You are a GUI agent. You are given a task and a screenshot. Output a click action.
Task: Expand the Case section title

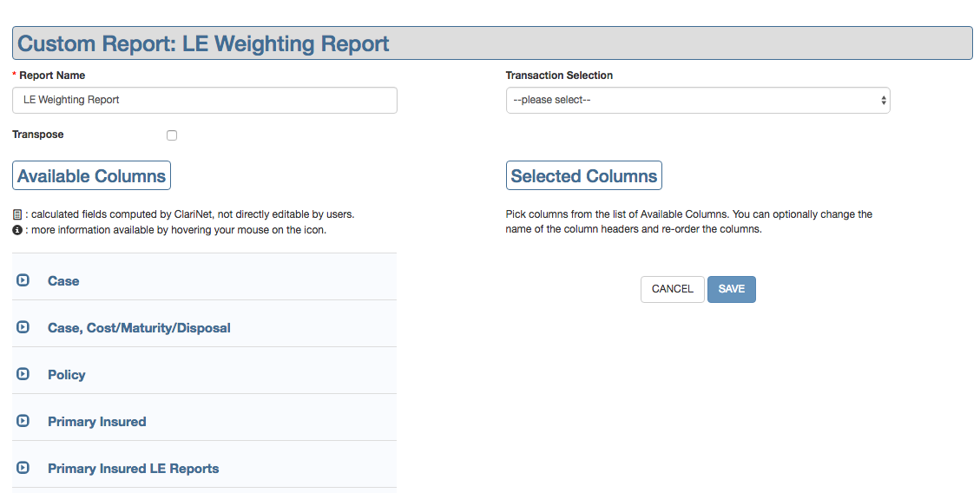(x=63, y=281)
